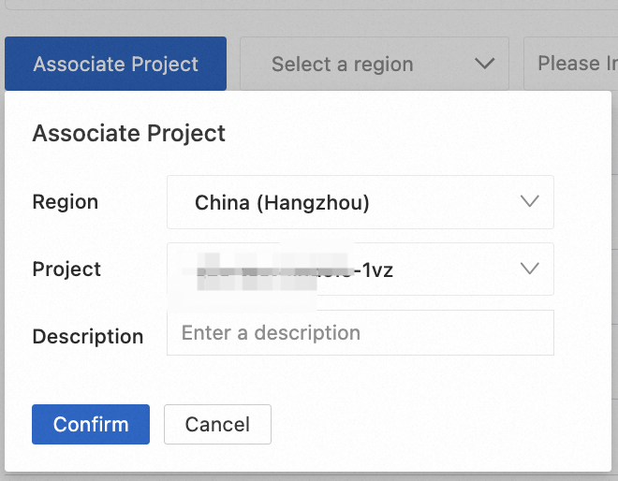Click the chevron beside Select a region
The image size is (618, 481).
[x=484, y=64]
